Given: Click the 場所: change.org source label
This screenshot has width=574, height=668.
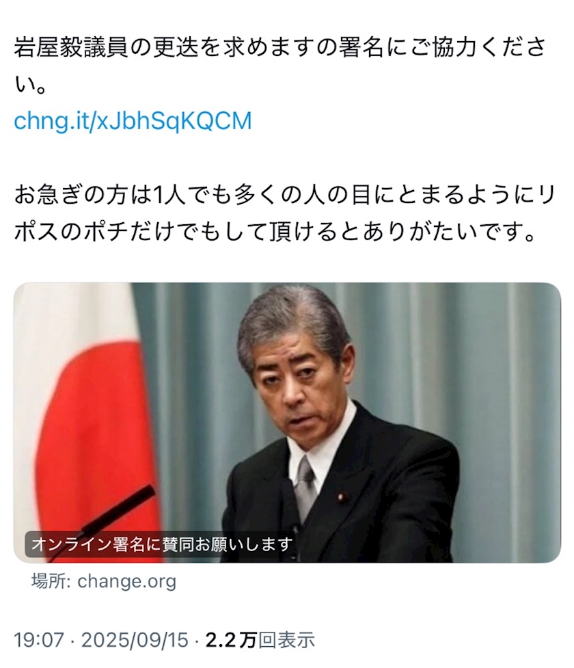Looking at the screenshot, I should click(103, 582).
